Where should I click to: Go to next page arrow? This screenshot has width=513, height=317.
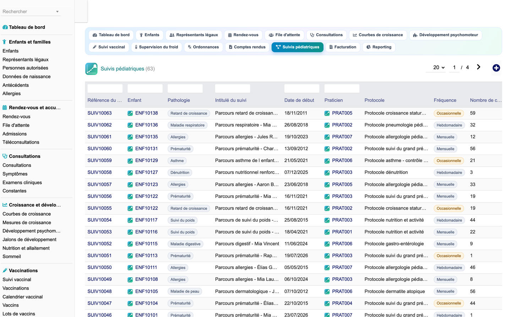click(479, 67)
